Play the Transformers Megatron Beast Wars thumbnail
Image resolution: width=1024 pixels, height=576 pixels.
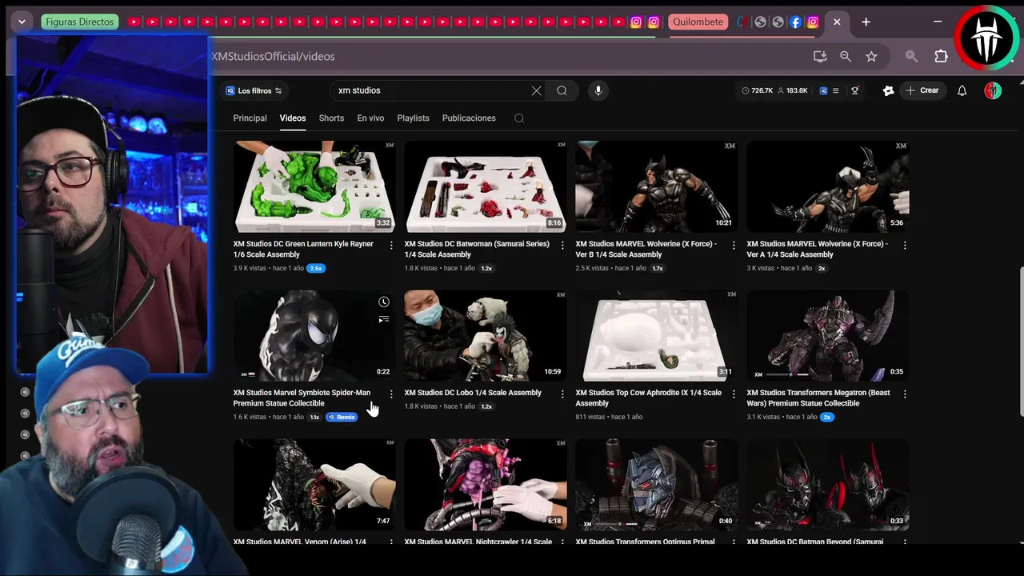pos(827,335)
